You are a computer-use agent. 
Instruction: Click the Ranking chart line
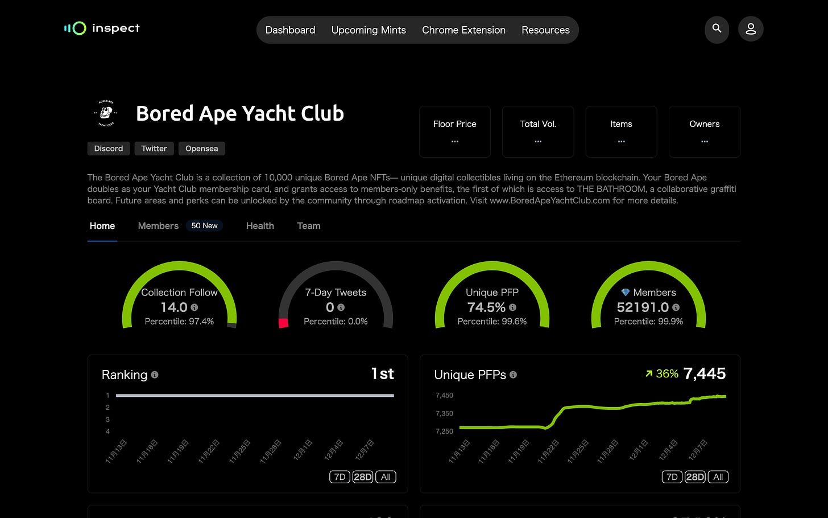pyautogui.click(x=255, y=395)
